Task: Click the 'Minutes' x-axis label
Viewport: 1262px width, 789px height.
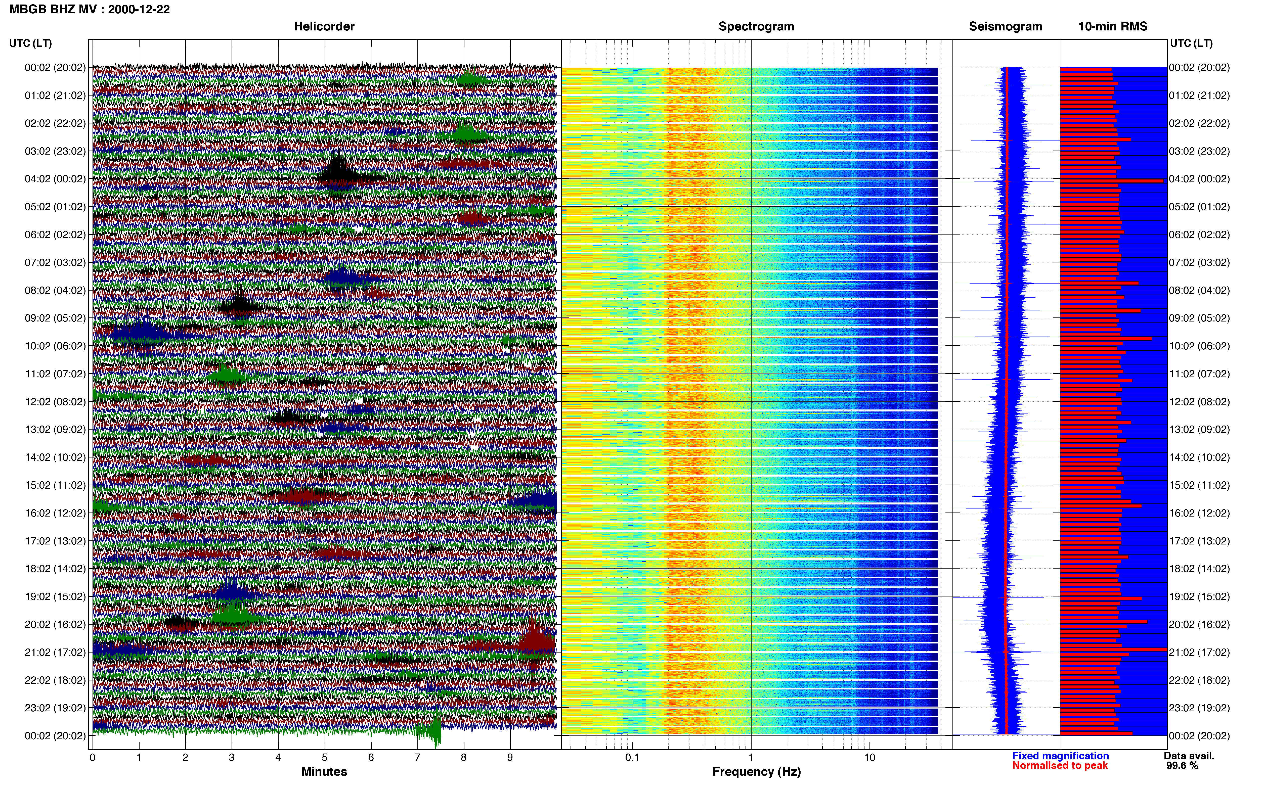Action: click(324, 772)
